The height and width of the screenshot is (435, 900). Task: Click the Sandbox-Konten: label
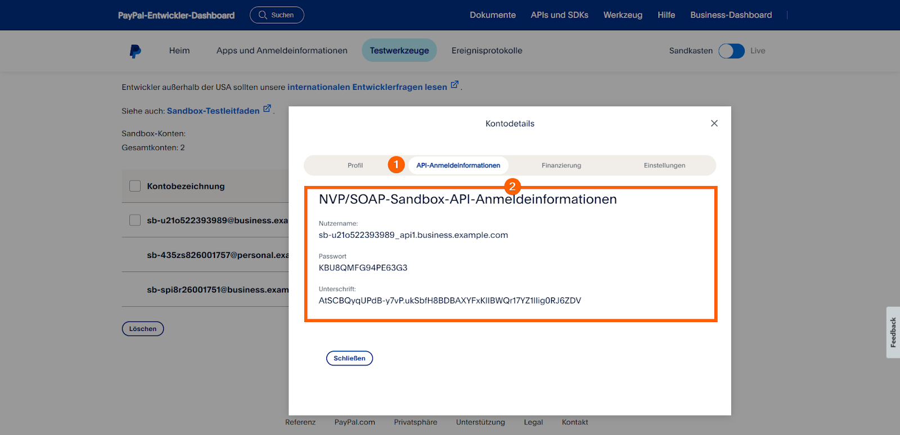(x=154, y=134)
